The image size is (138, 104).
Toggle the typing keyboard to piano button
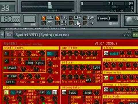click(44, 18)
